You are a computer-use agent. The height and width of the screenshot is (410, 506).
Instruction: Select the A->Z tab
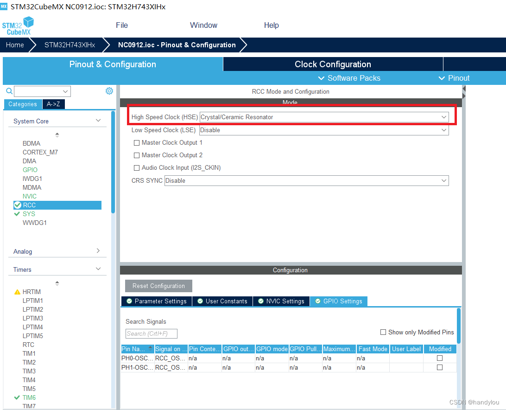tap(53, 104)
